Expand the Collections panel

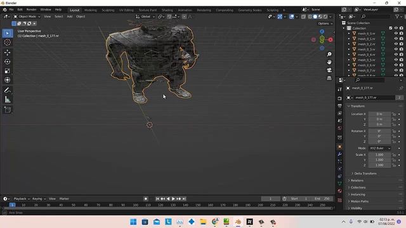[358, 187]
